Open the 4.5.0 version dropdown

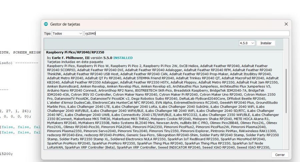247,43
